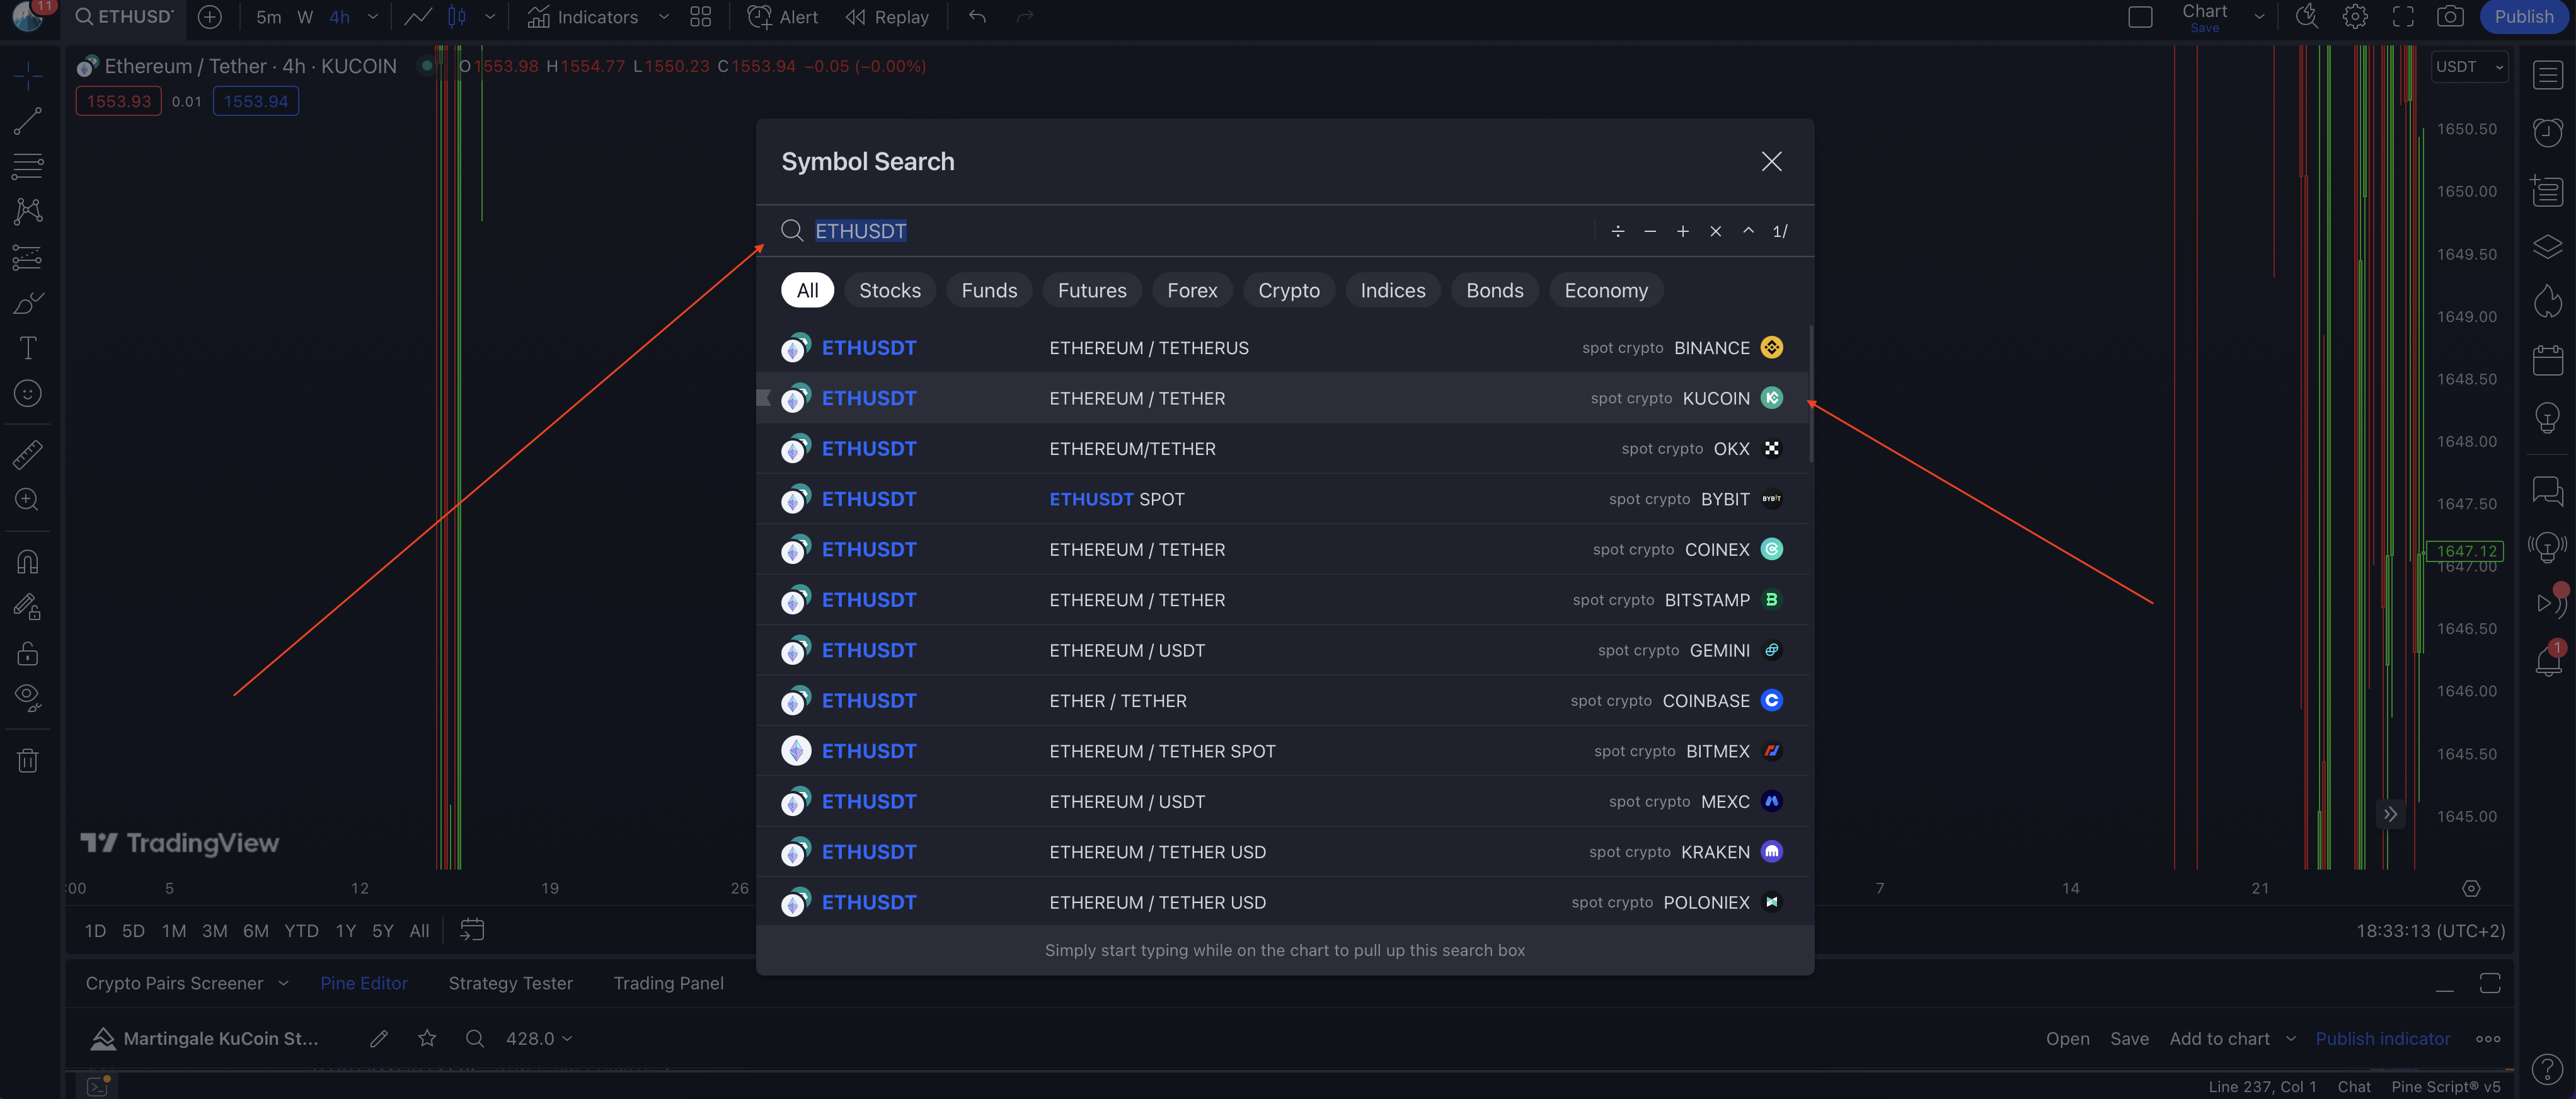The width and height of the screenshot is (2576, 1099).
Task: Open chart settings gear icon
Action: click(x=2355, y=17)
